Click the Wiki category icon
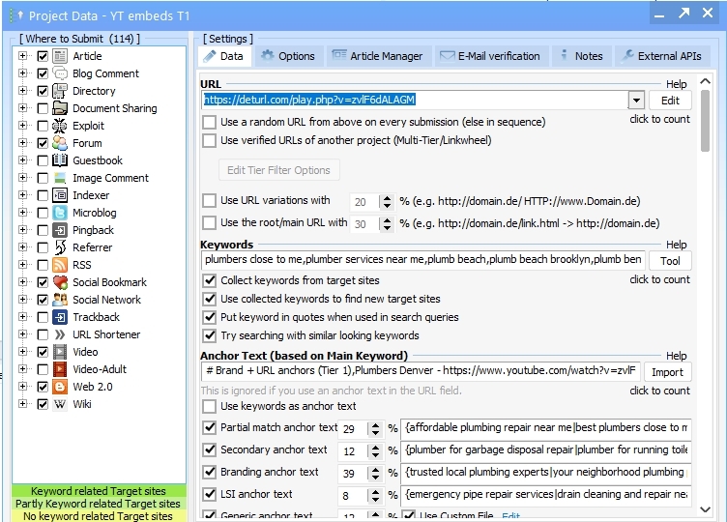 60,404
